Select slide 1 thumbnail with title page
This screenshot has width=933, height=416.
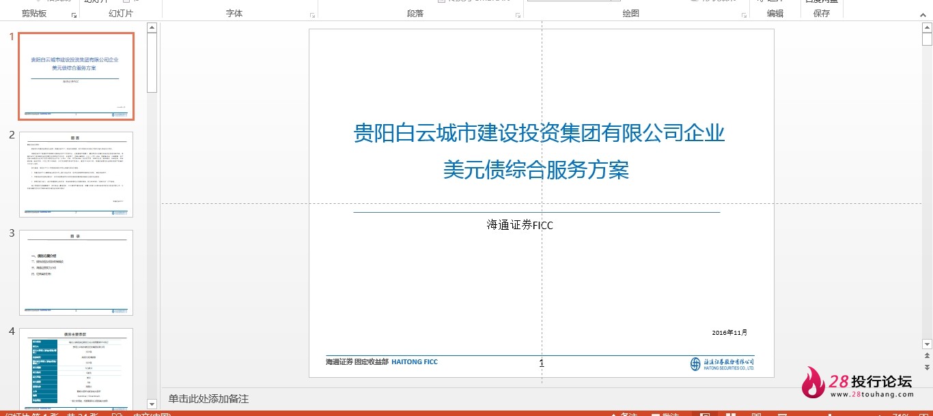[76, 76]
